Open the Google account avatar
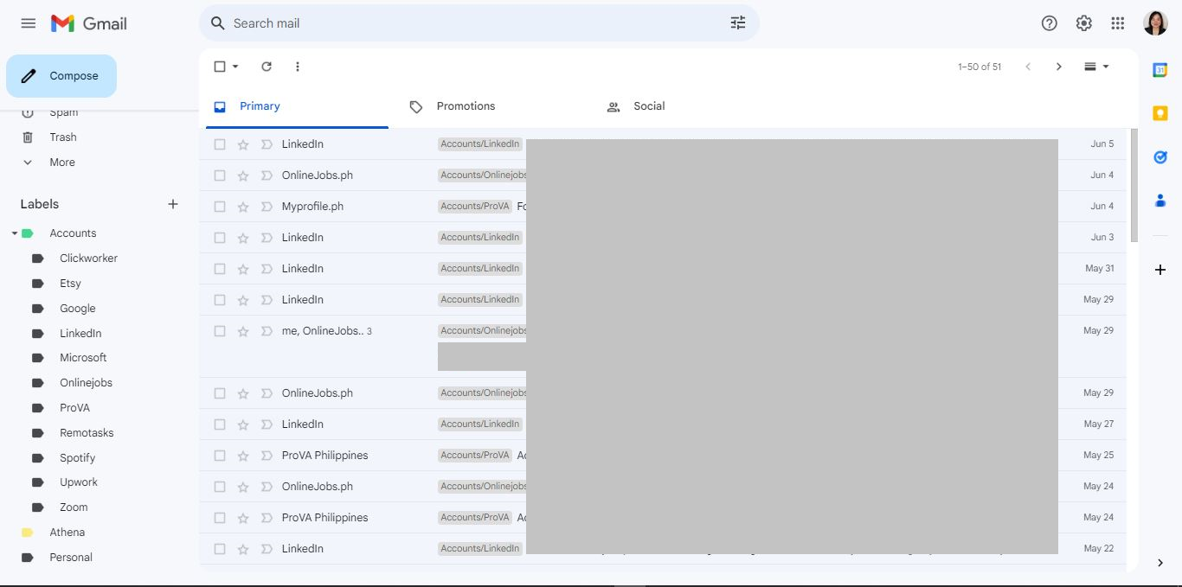Image resolution: width=1182 pixels, height=587 pixels. pos(1156,23)
